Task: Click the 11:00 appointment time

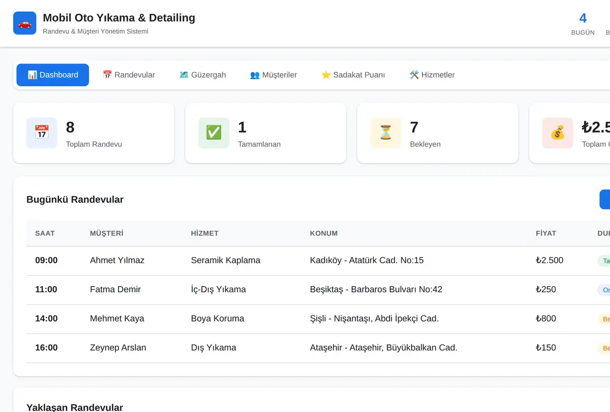Action: 46,290
